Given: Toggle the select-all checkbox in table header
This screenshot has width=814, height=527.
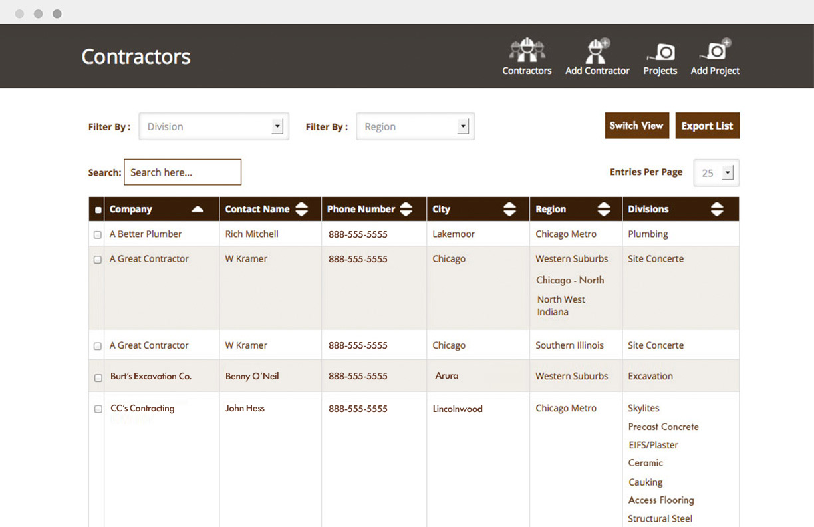Looking at the screenshot, I should [98, 210].
